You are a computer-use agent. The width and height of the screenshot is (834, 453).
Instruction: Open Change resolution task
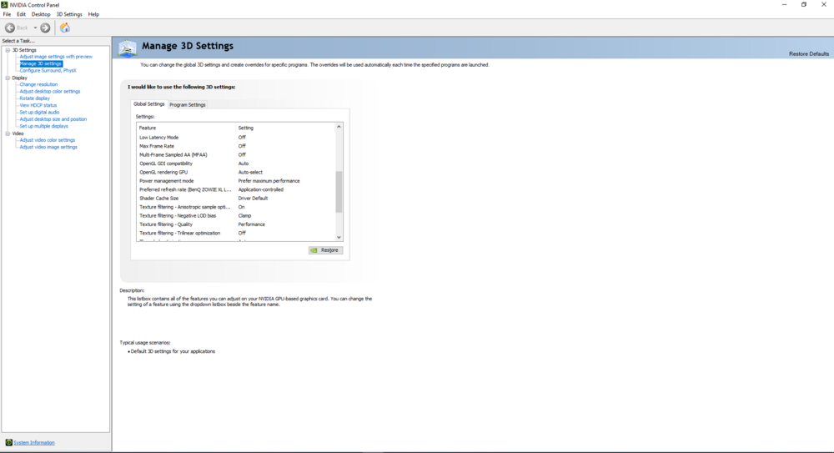[38, 84]
